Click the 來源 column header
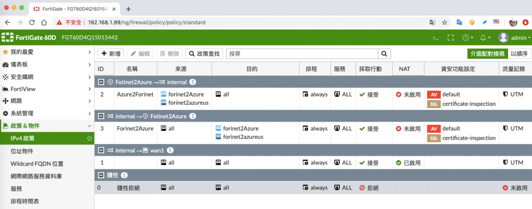Image resolution: width=532 pixels, height=209 pixels. click(184, 69)
